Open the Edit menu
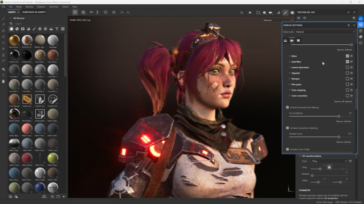The image size is (364, 204). pyautogui.click(x=11, y=7)
